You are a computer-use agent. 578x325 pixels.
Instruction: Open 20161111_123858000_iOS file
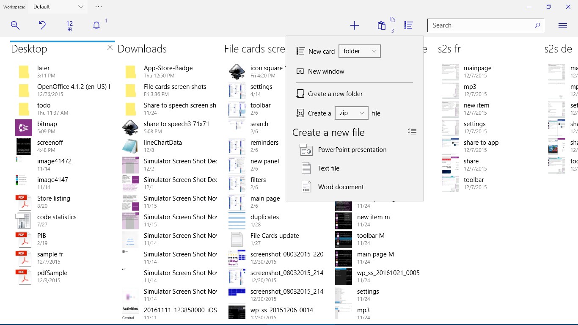point(180,310)
